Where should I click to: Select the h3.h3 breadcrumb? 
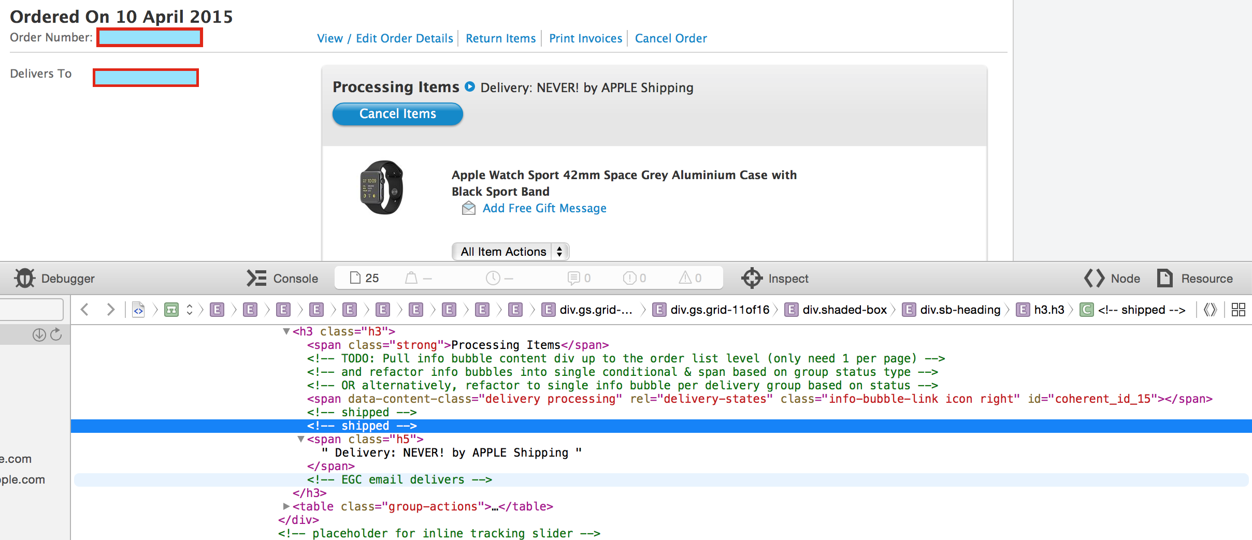pyautogui.click(x=1040, y=310)
